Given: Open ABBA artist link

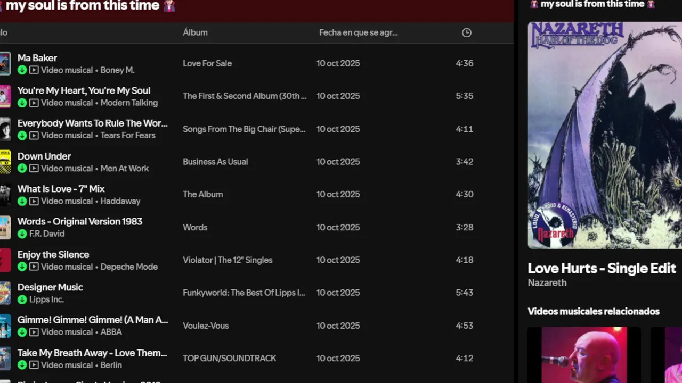Looking at the screenshot, I should [x=111, y=332].
